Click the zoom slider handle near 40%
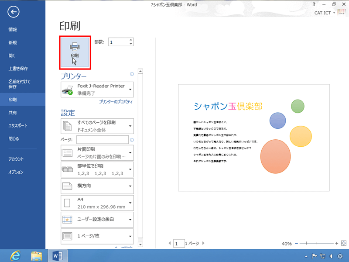 [x=308, y=243]
